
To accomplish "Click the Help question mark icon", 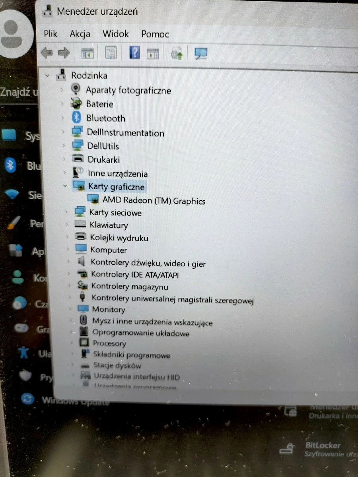I will 134,52.
